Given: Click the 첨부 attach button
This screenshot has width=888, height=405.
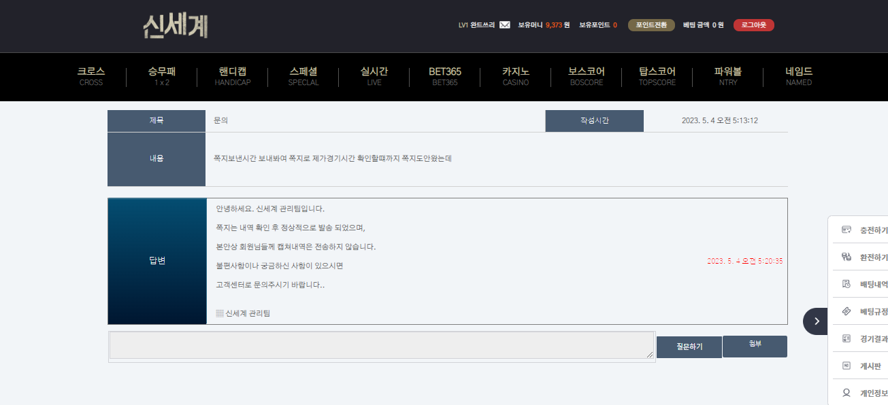Looking at the screenshot, I should [755, 346].
